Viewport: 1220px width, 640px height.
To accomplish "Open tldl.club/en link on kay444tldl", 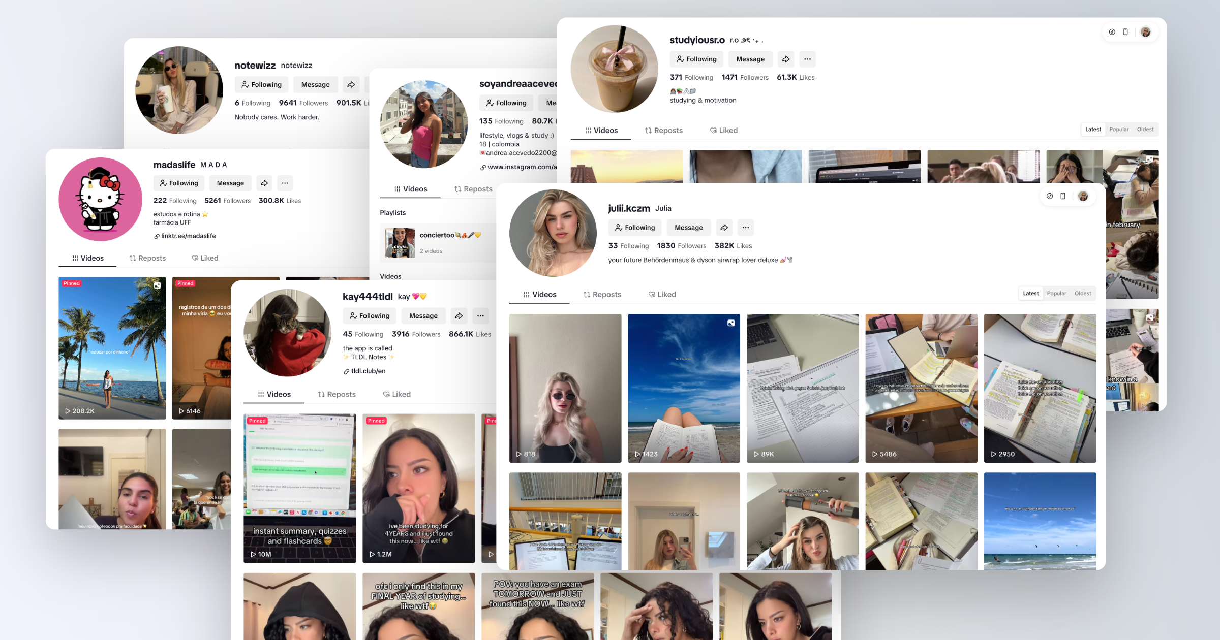I will click(x=368, y=371).
